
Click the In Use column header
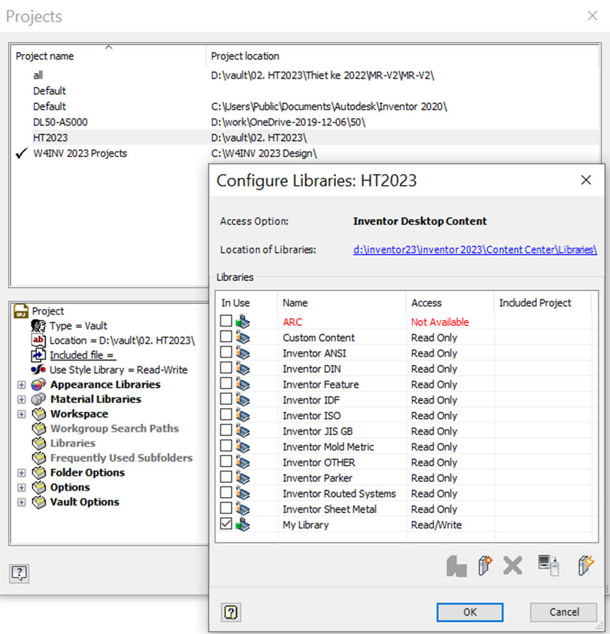point(247,303)
